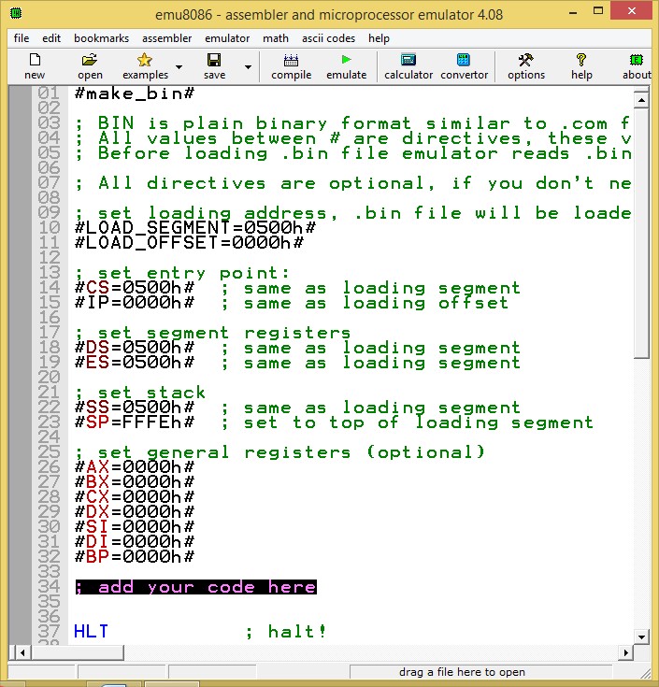Open the math menu
The width and height of the screenshot is (659, 687).
point(276,38)
